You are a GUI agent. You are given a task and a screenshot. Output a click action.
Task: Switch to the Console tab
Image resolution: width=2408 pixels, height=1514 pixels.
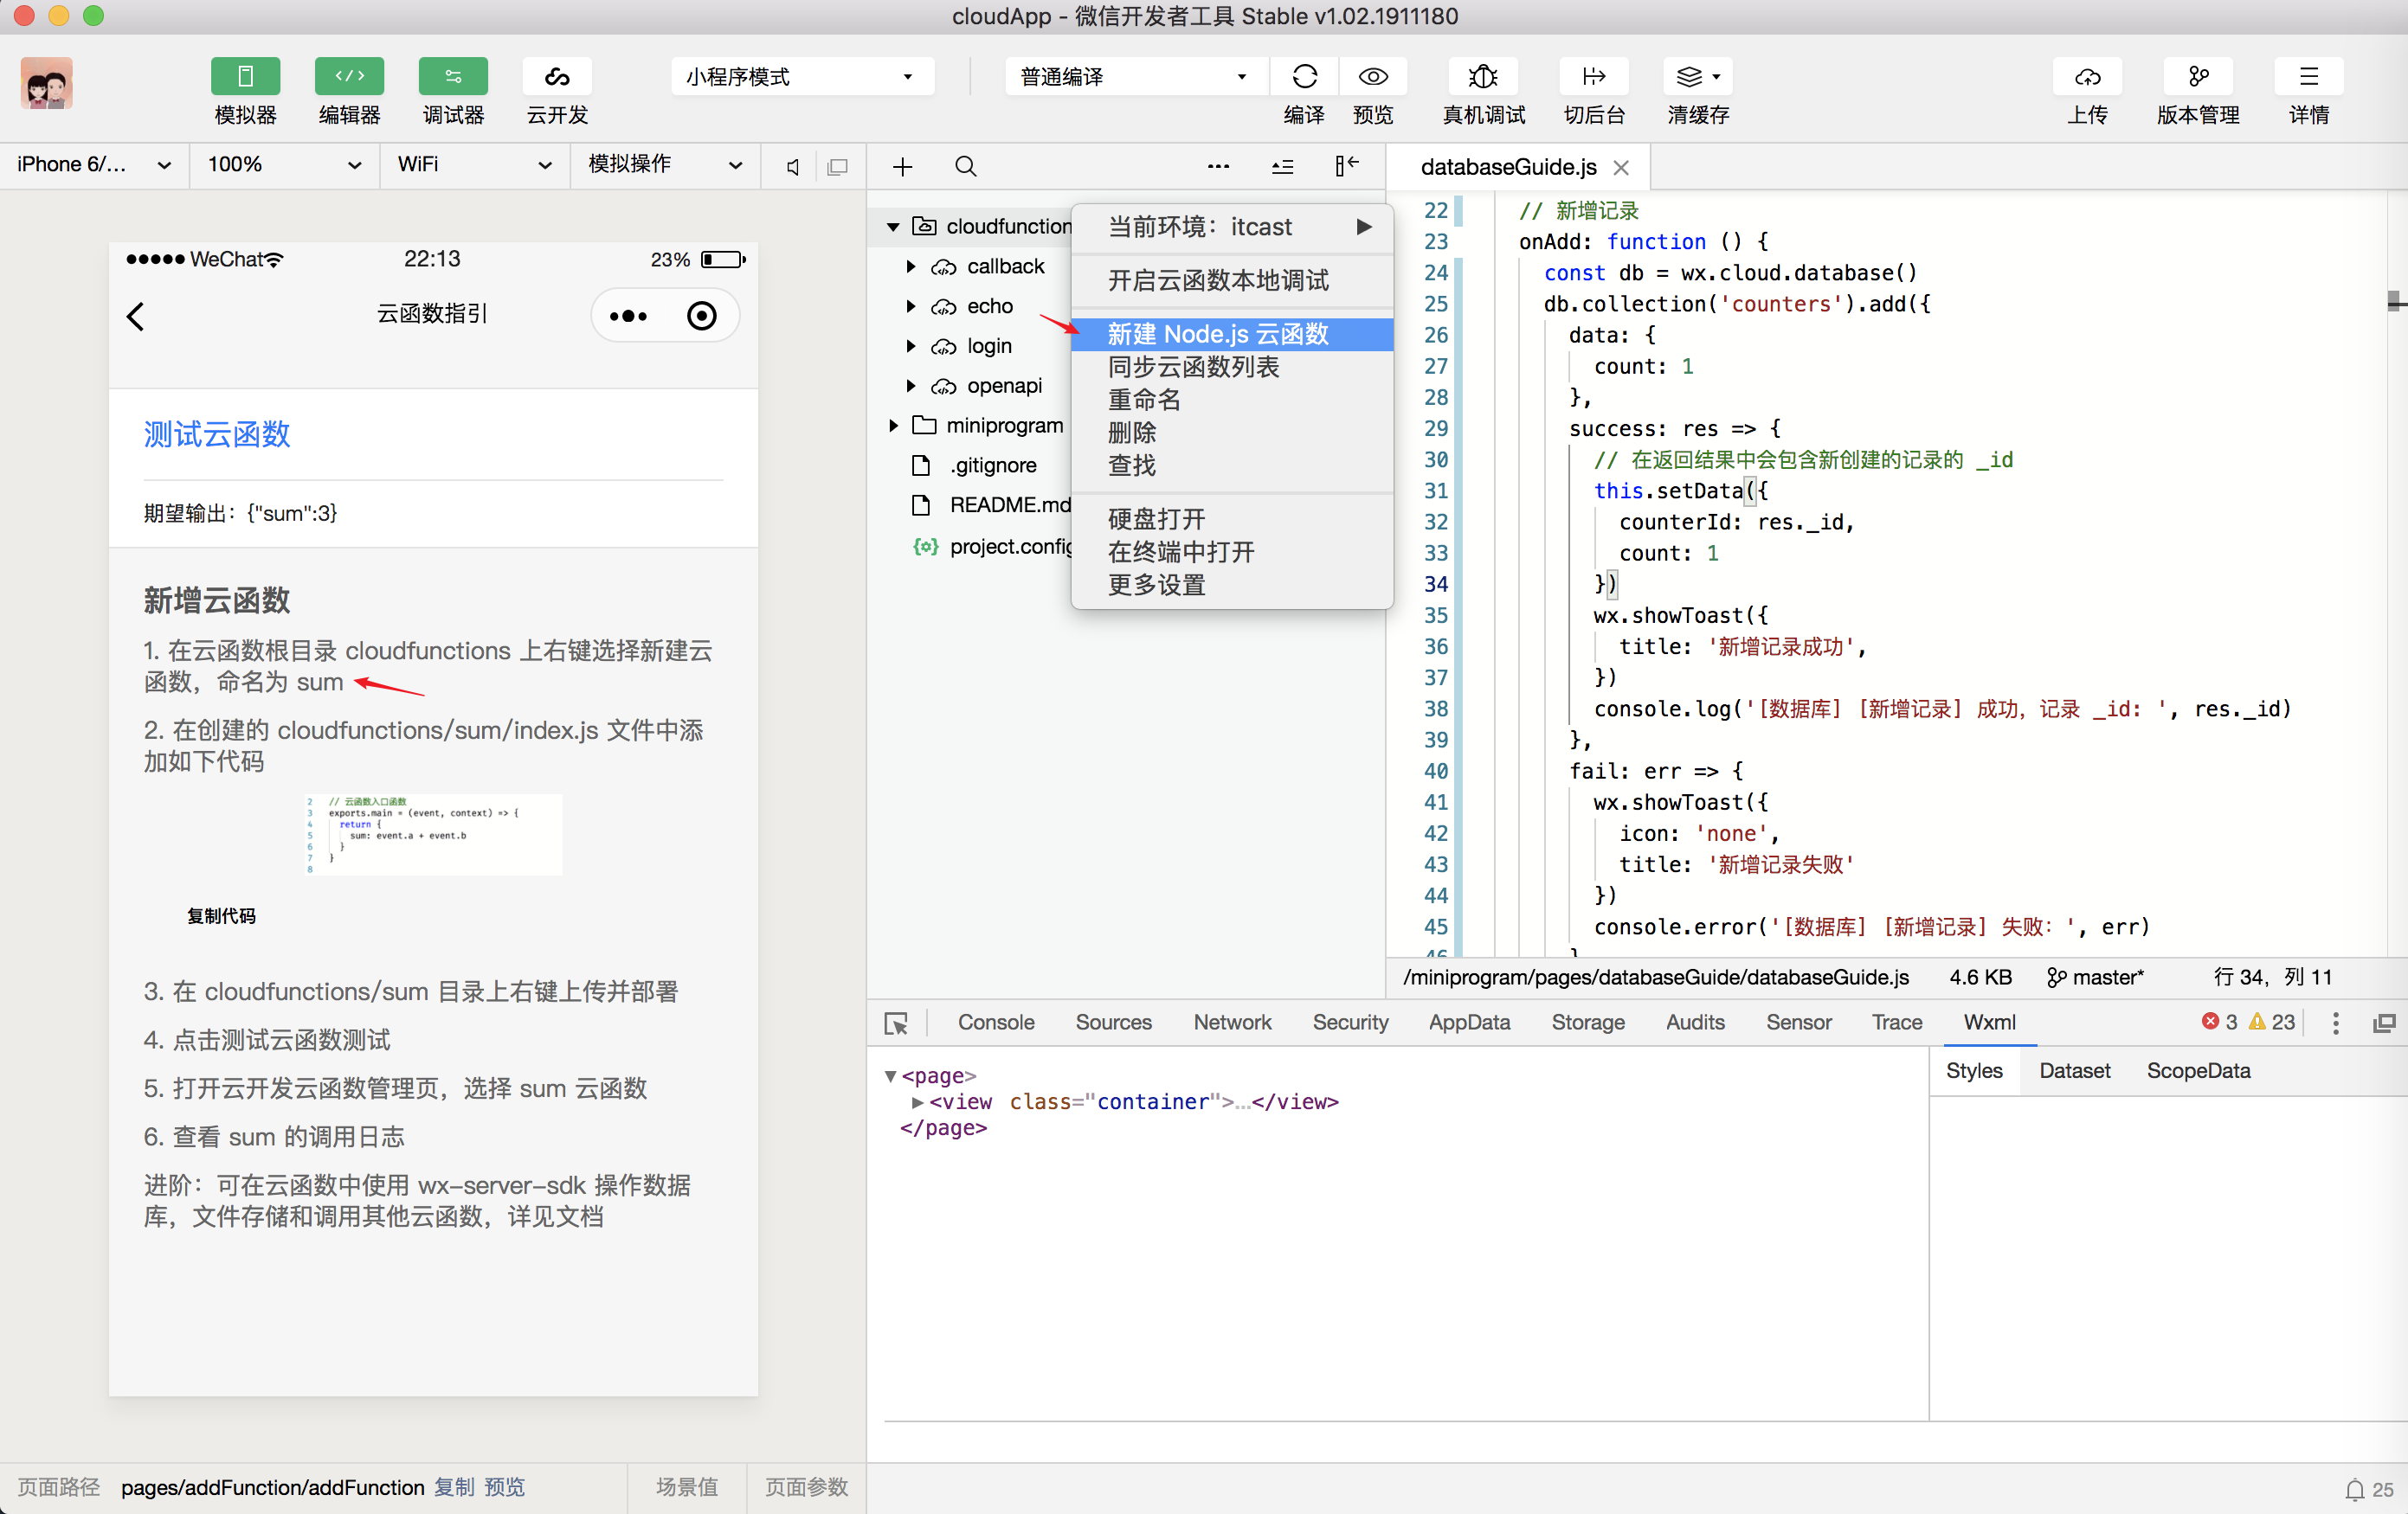click(996, 1023)
